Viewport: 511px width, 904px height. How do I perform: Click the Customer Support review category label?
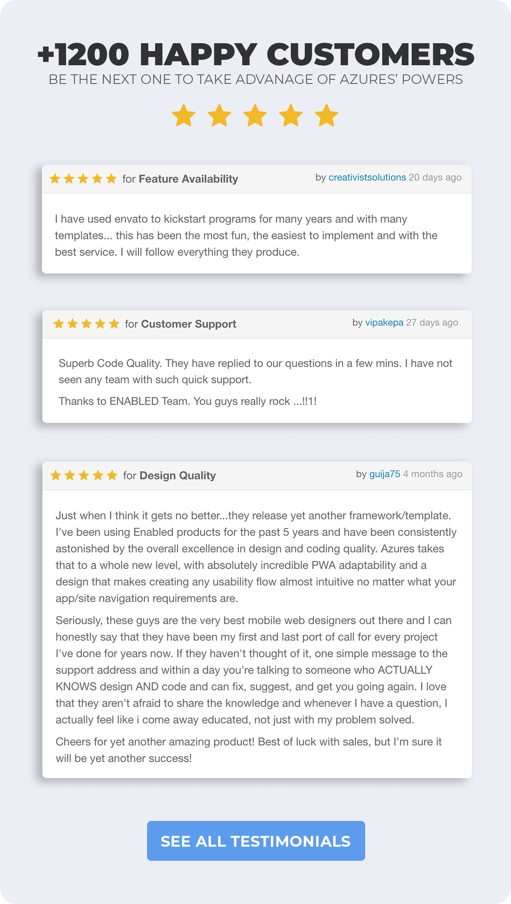[189, 324]
